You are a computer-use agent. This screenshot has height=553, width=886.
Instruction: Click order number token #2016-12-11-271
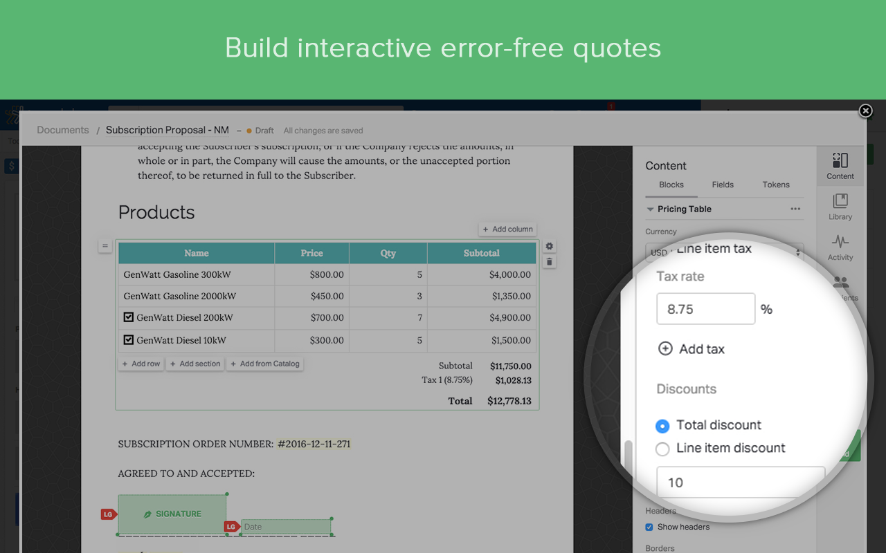(314, 444)
